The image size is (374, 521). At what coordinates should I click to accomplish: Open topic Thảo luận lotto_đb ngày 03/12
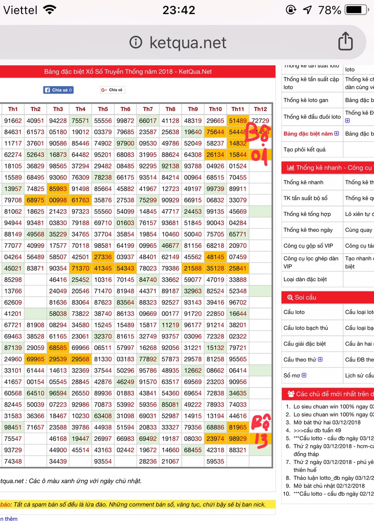[x=333, y=478]
